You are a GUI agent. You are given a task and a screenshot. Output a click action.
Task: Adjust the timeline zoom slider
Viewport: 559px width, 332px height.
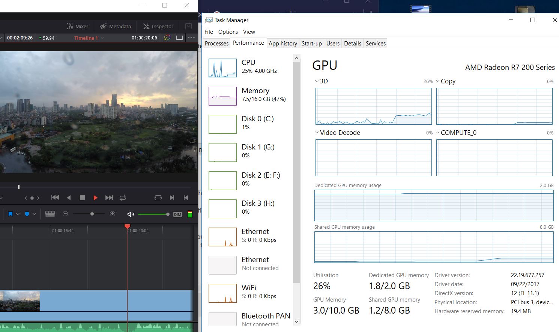[x=92, y=214]
